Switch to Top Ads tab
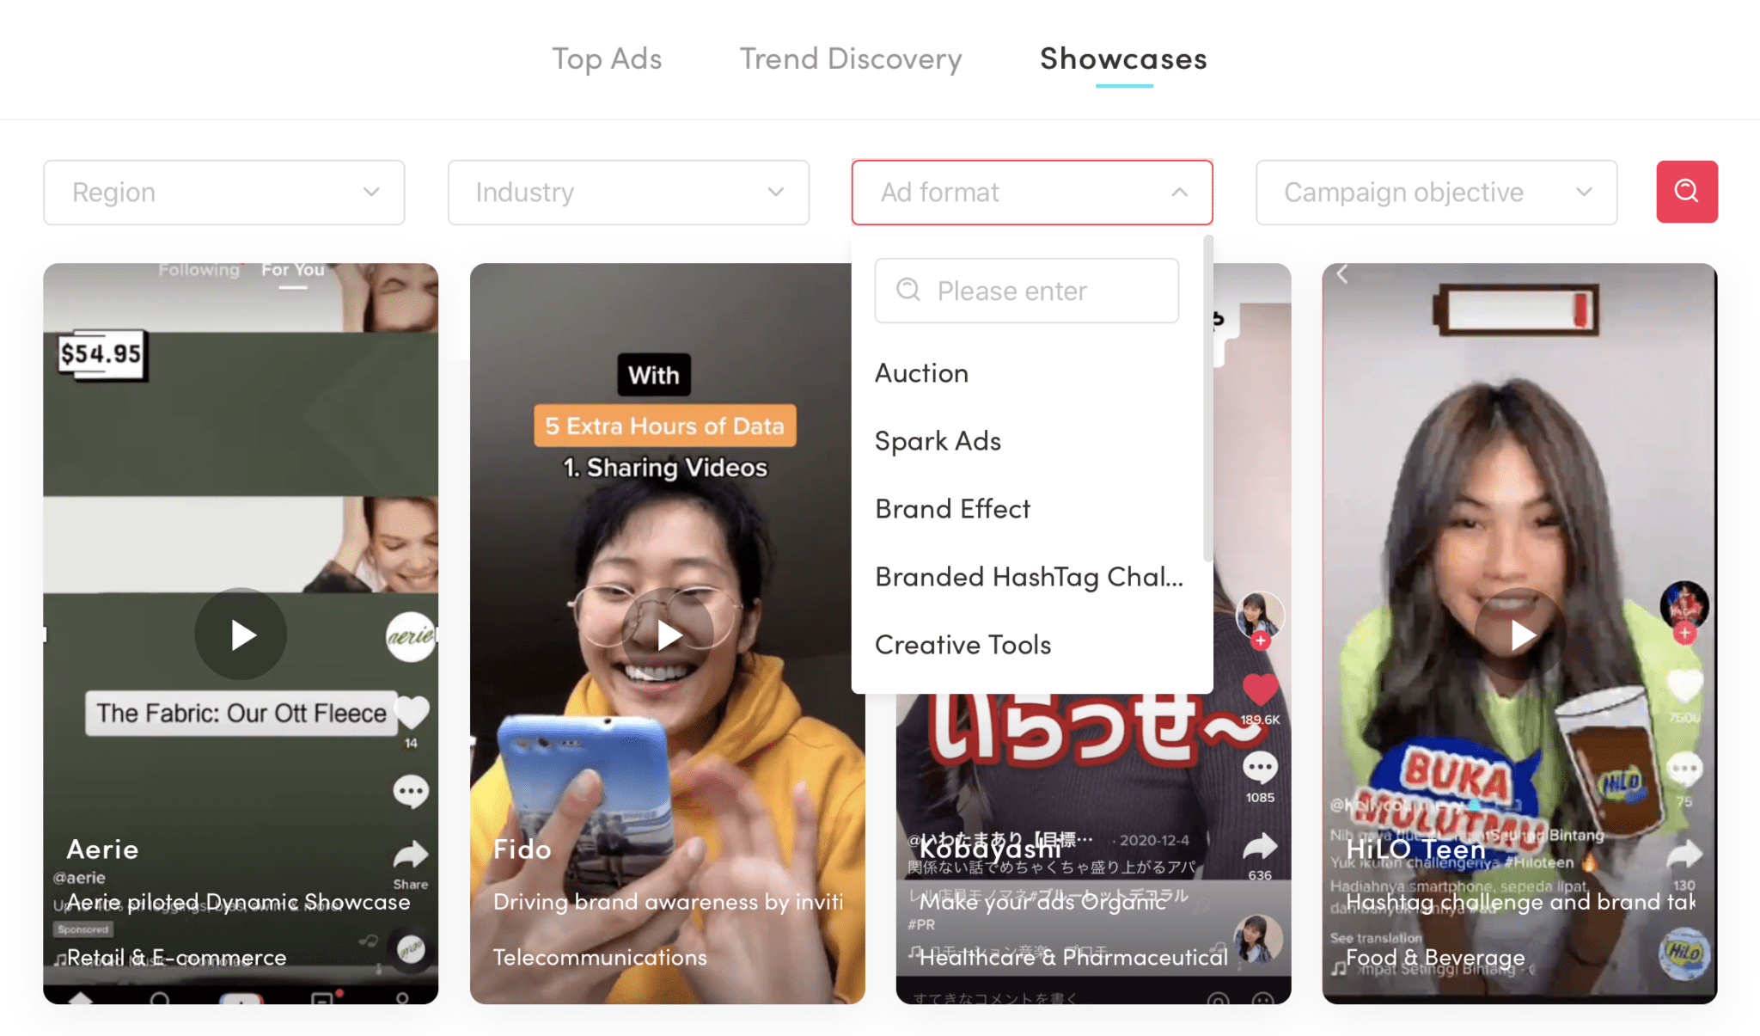The image size is (1760, 1036). [607, 57]
